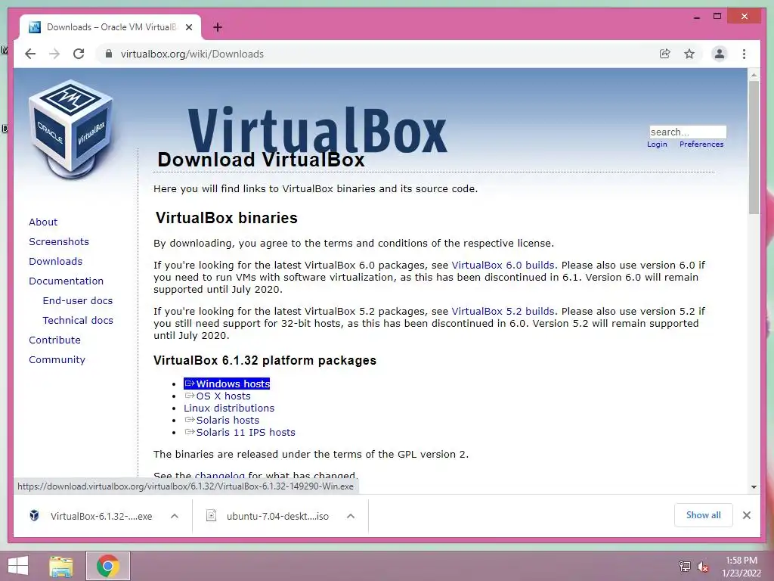Reload the VirtualBox downloads page
The height and width of the screenshot is (581, 774).
click(79, 54)
